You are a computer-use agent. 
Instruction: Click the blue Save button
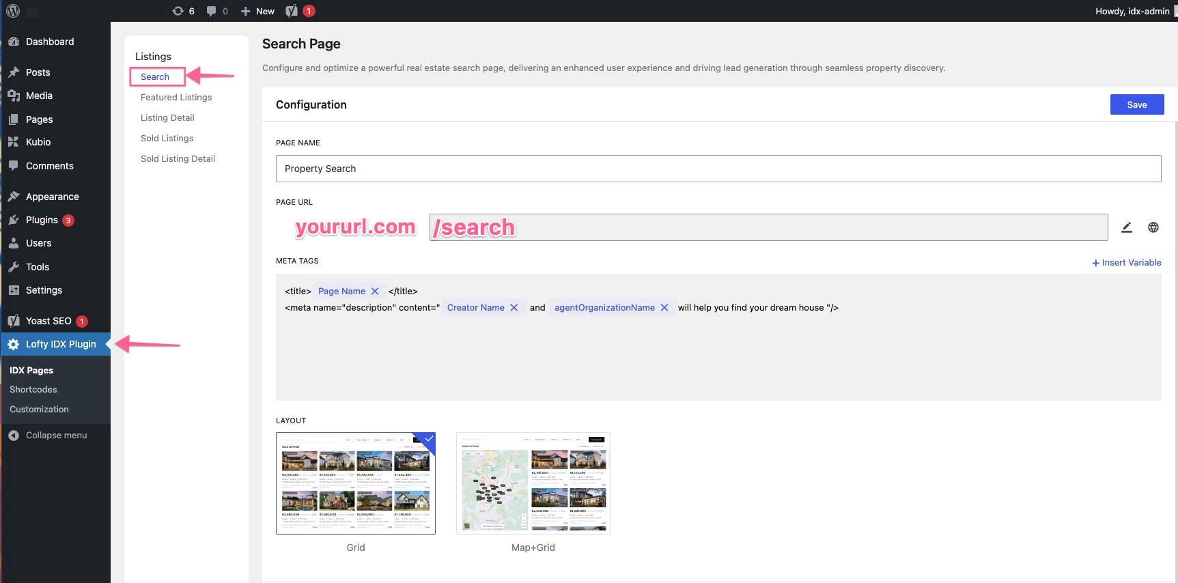pyautogui.click(x=1137, y=104)
